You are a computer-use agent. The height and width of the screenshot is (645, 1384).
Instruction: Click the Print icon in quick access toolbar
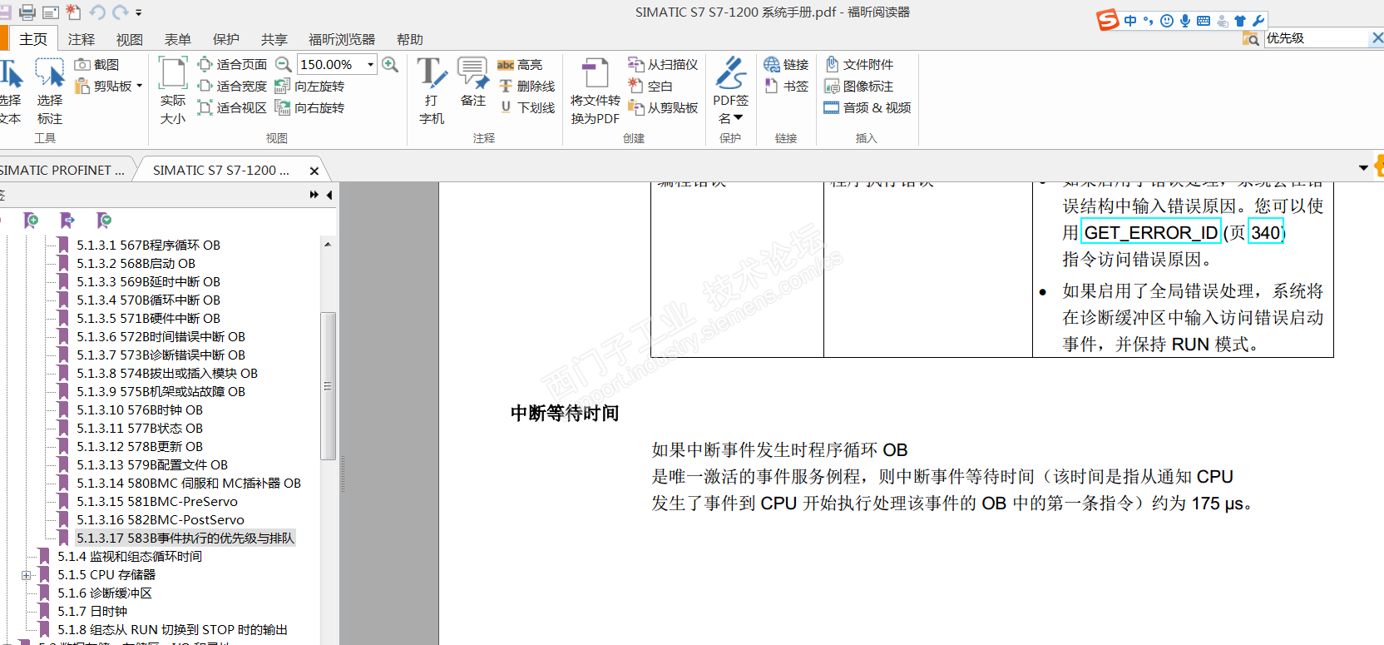pyautogui.click(x=27, y=12)
